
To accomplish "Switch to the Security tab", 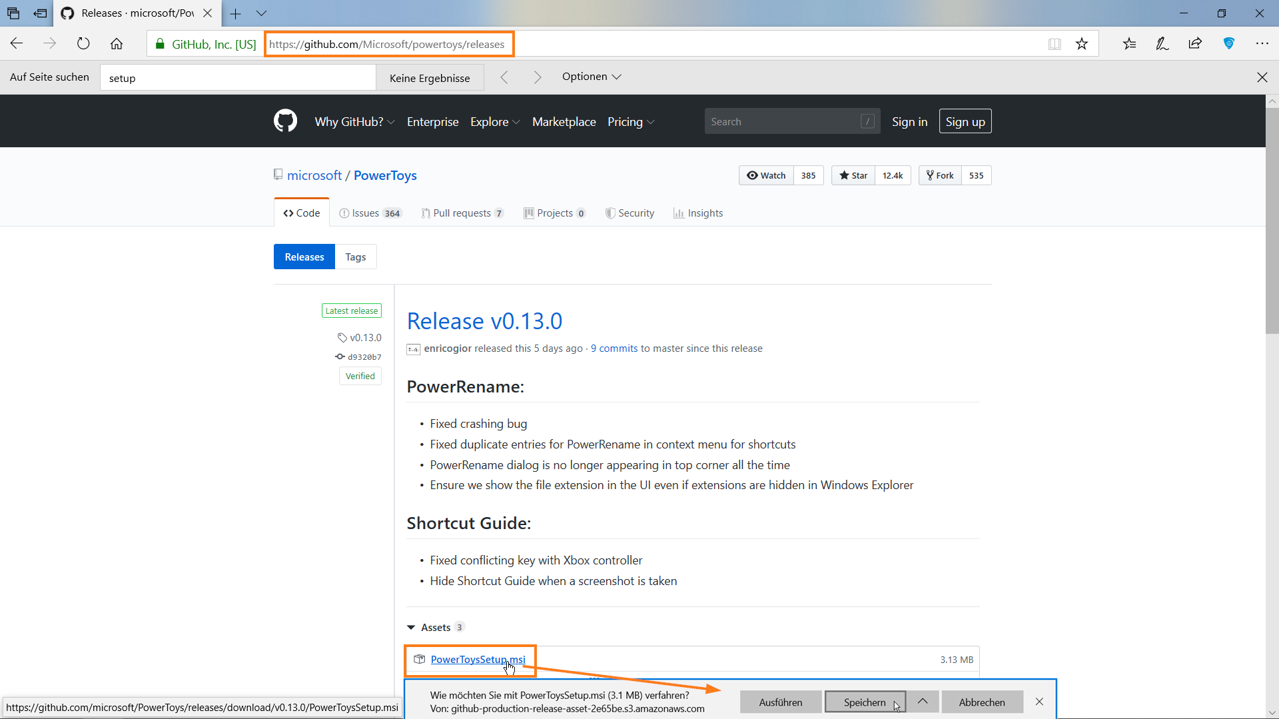I will (630, 213).
